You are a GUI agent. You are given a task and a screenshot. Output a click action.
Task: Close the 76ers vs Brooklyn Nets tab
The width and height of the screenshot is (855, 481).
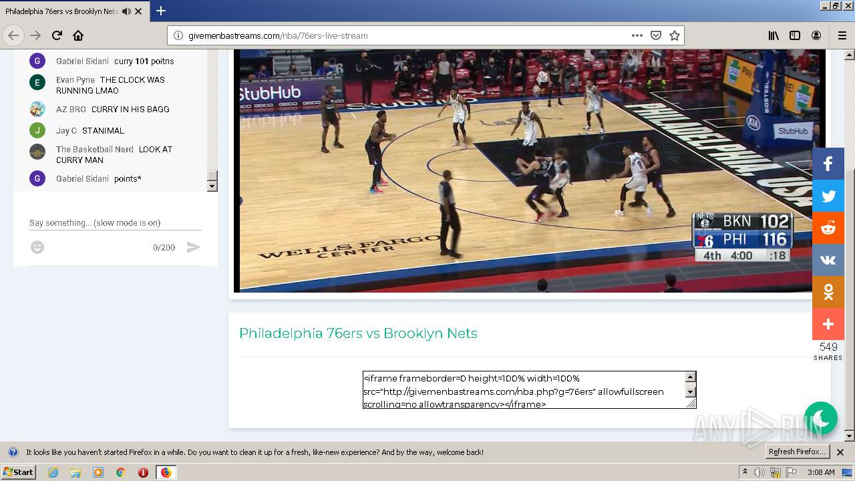coord(138,11)
